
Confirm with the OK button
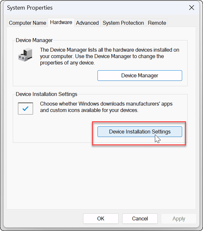coord(101,218)
